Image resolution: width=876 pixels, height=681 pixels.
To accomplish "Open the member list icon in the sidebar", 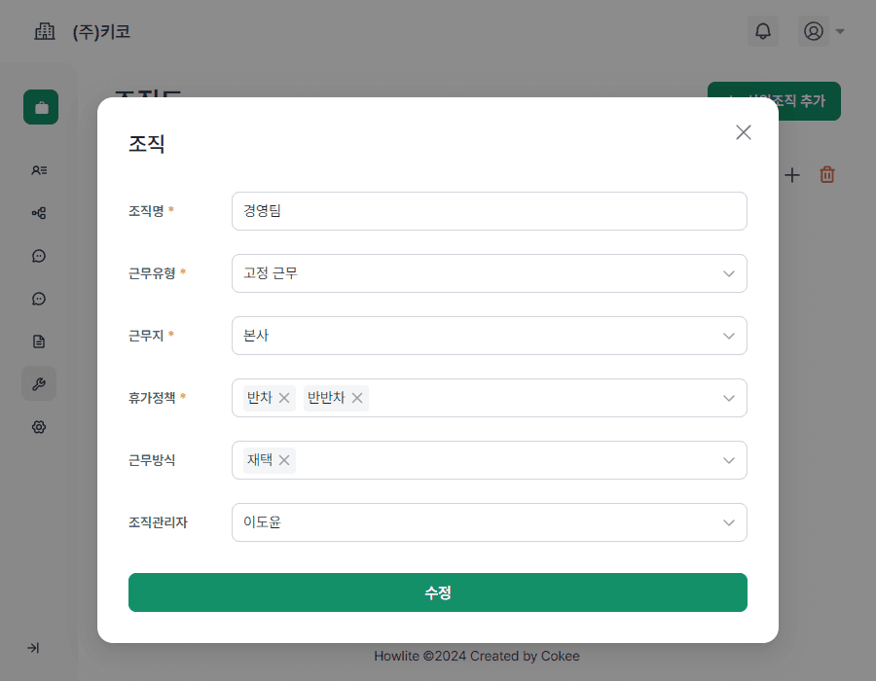I will pyautogui.click(x=38, y=169).
